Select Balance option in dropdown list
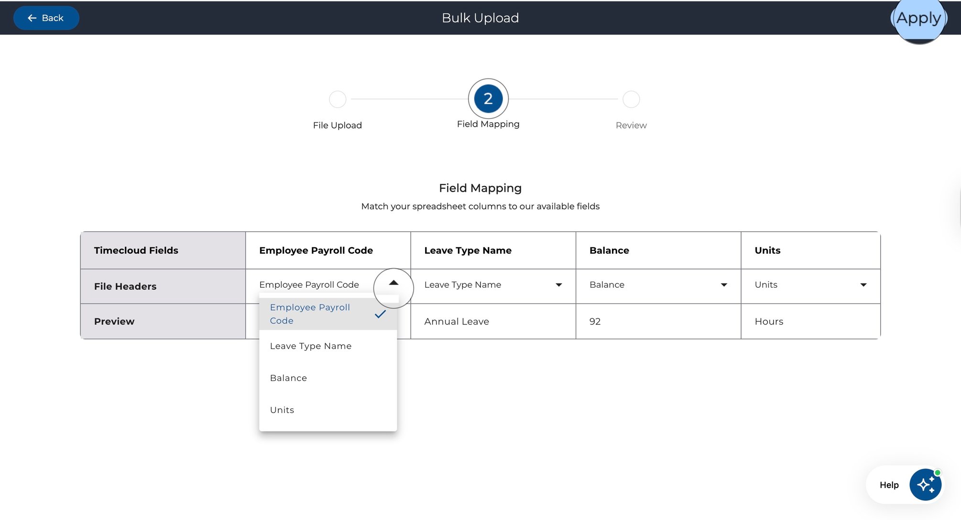 click(x=328, y=378)
